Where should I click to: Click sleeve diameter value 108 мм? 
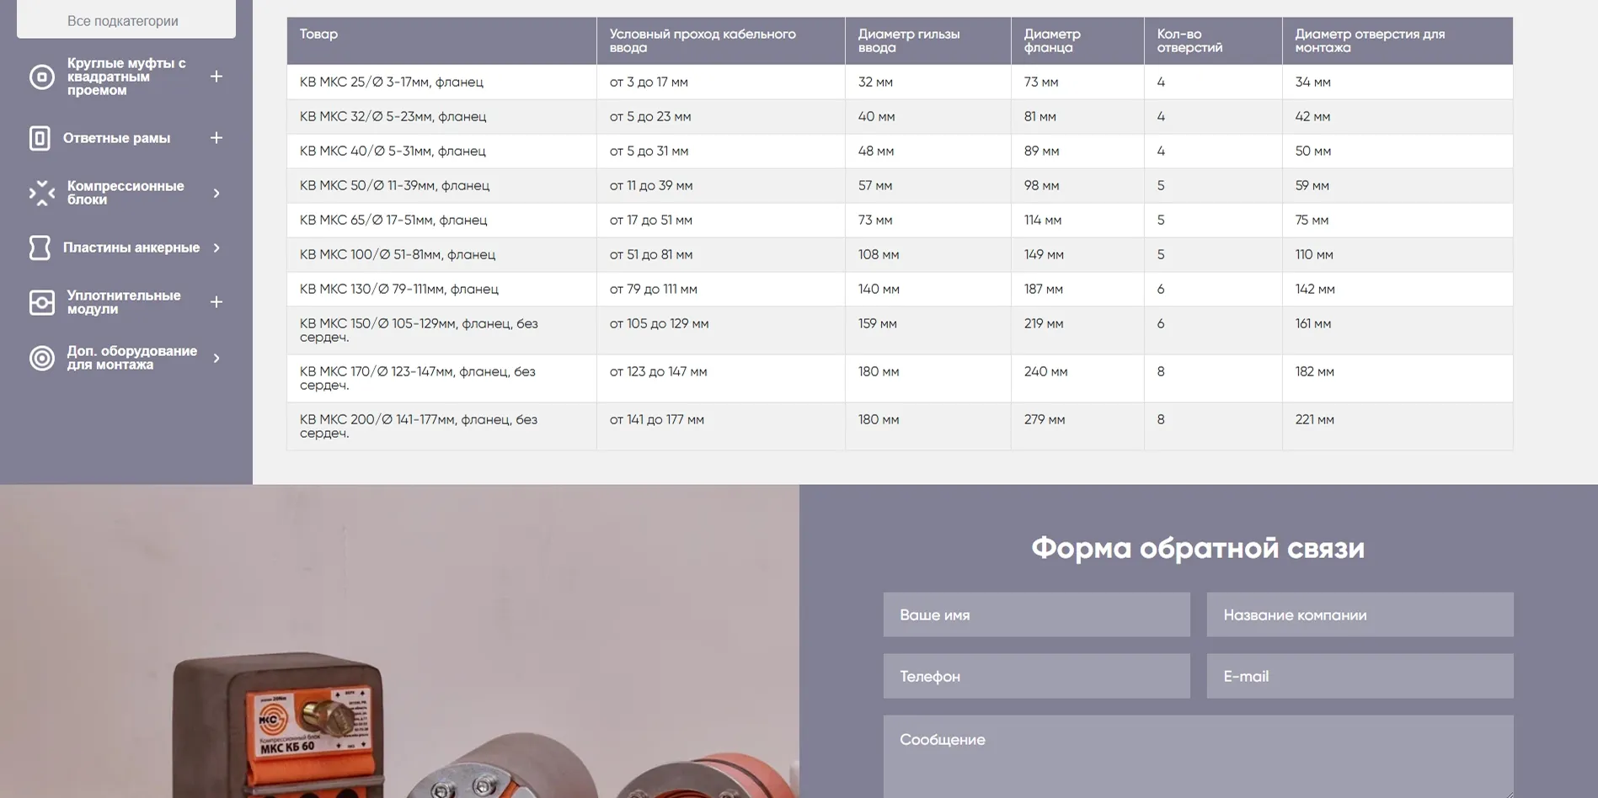point(879,254)
